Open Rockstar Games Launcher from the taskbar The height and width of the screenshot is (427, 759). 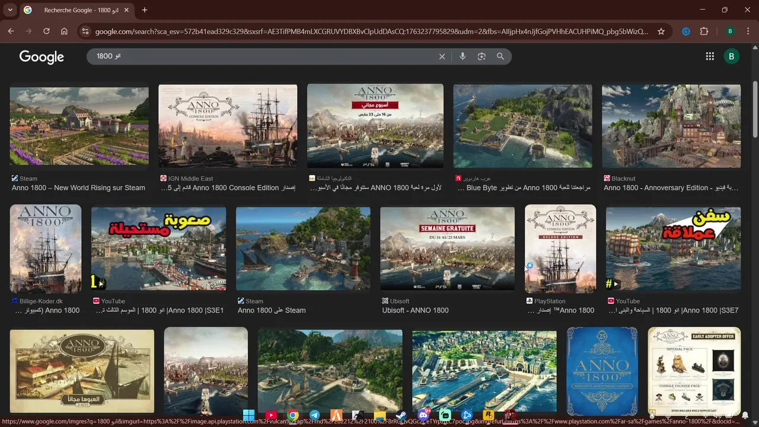[x=489, y=415]
